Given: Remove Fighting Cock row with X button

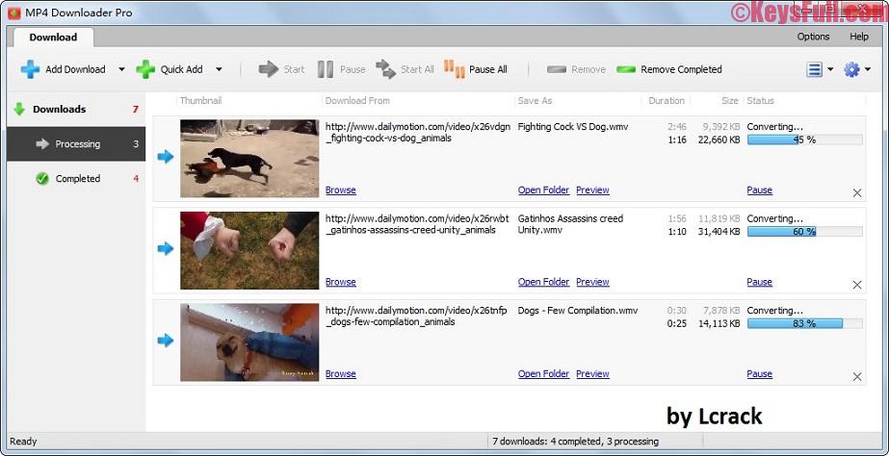Looking at the screenshot, I should 857,193.
